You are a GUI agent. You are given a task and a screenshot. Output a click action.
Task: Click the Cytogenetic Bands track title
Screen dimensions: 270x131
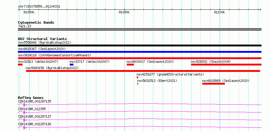(x=36, y=22)
